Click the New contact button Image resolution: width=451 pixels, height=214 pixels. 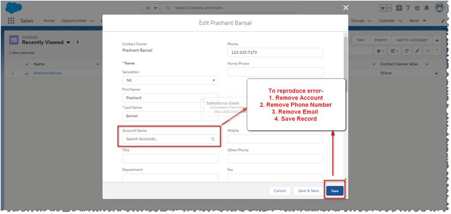pos(361,40)
